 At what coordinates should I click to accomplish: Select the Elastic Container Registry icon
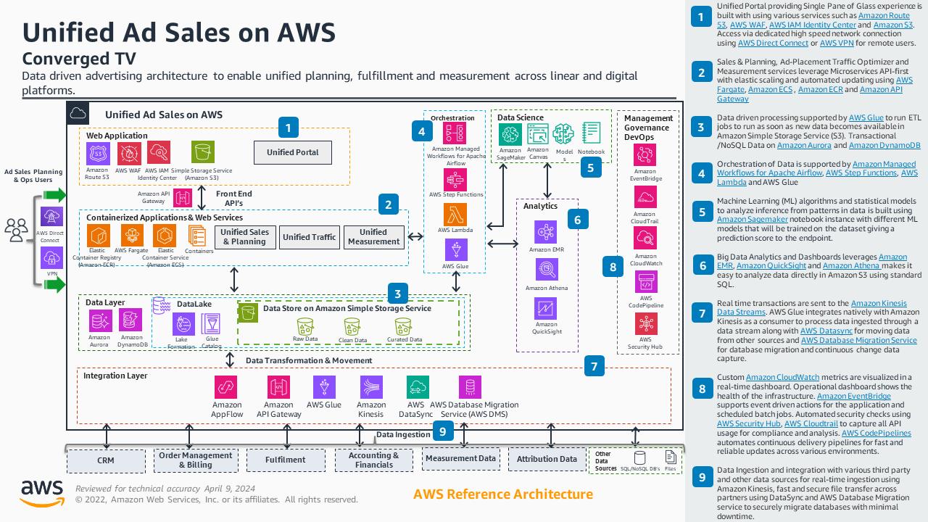tap(98, 235)
